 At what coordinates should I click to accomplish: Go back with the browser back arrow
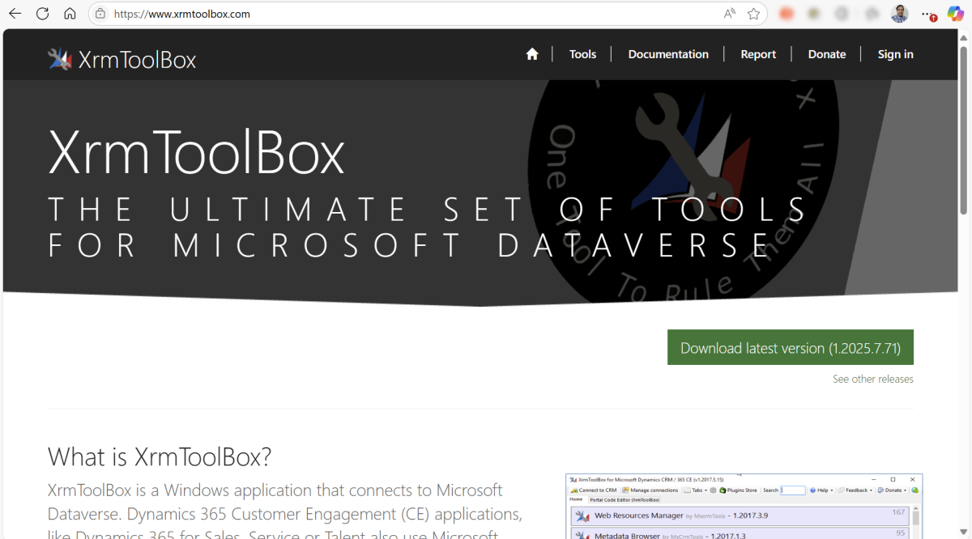tap(15, 14)
